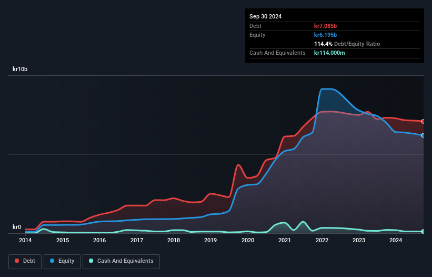Click the 2019 x-axis label

(210, 240)
